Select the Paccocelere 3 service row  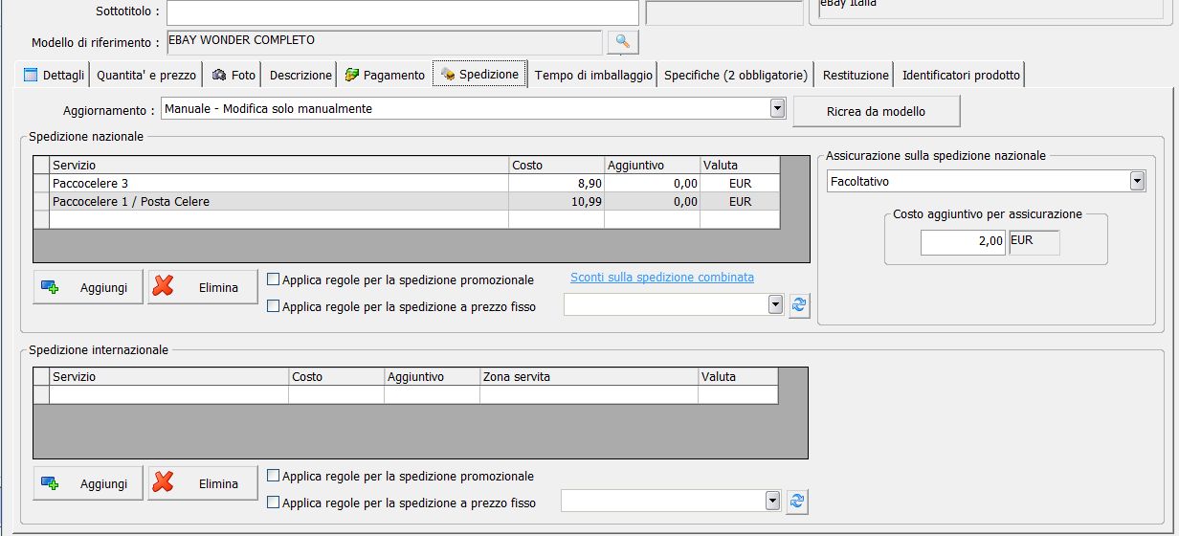click(x=407, y=183)
